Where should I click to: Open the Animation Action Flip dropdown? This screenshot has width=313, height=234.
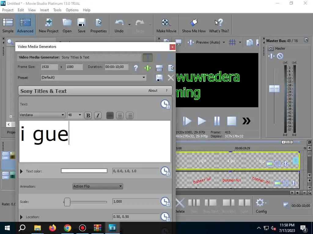point(98,186)
